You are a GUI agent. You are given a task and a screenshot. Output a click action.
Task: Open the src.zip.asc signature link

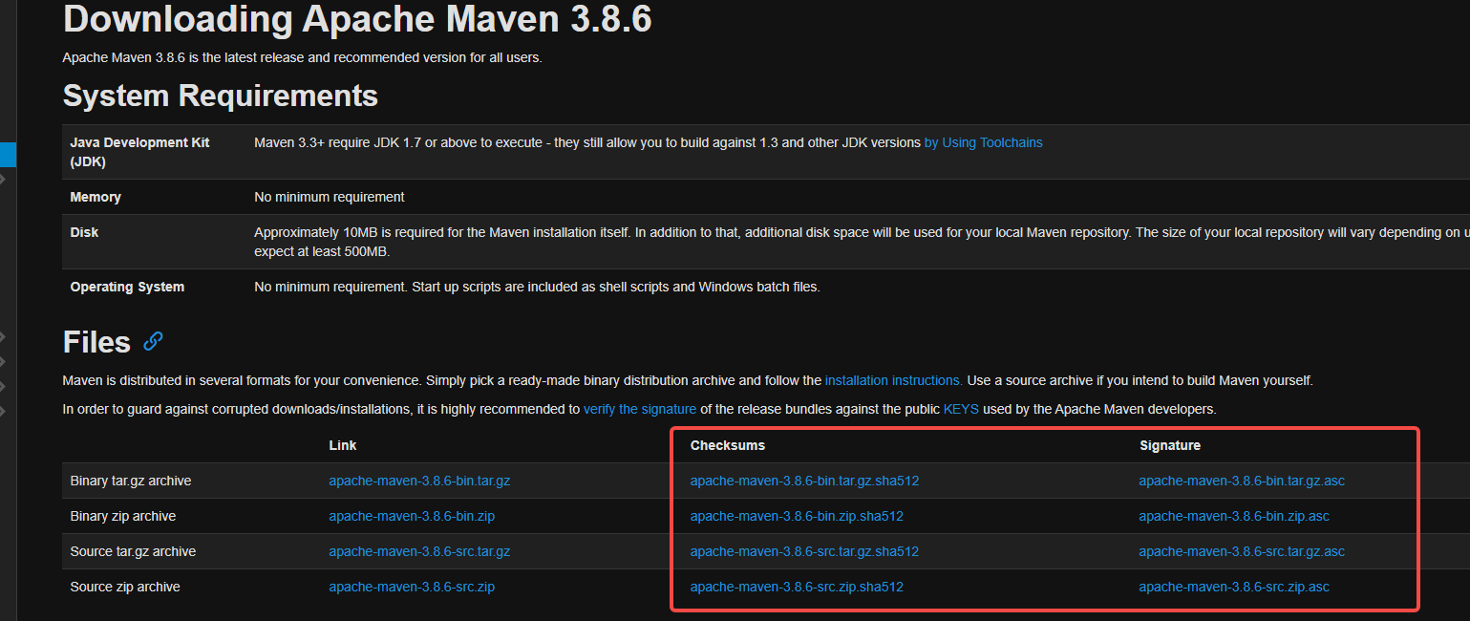1234,587
